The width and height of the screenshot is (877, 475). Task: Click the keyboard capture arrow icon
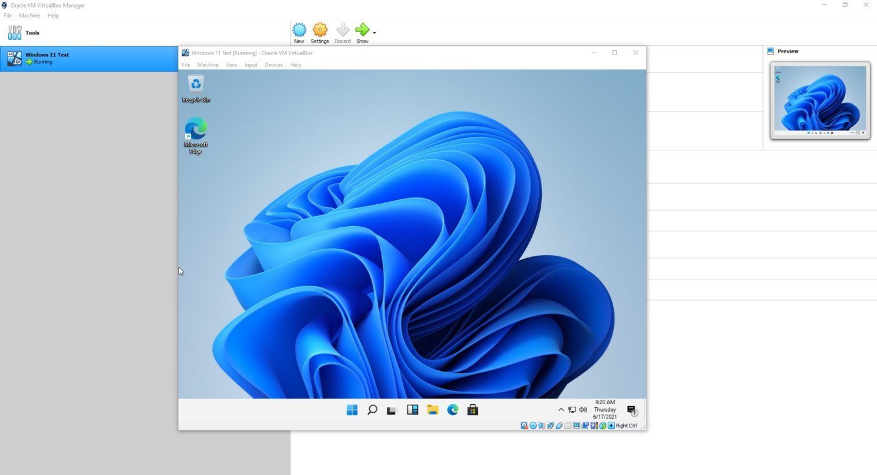(611, 425)
